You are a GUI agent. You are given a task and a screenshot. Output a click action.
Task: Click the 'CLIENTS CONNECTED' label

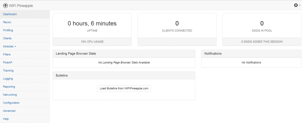click(177, 31)
